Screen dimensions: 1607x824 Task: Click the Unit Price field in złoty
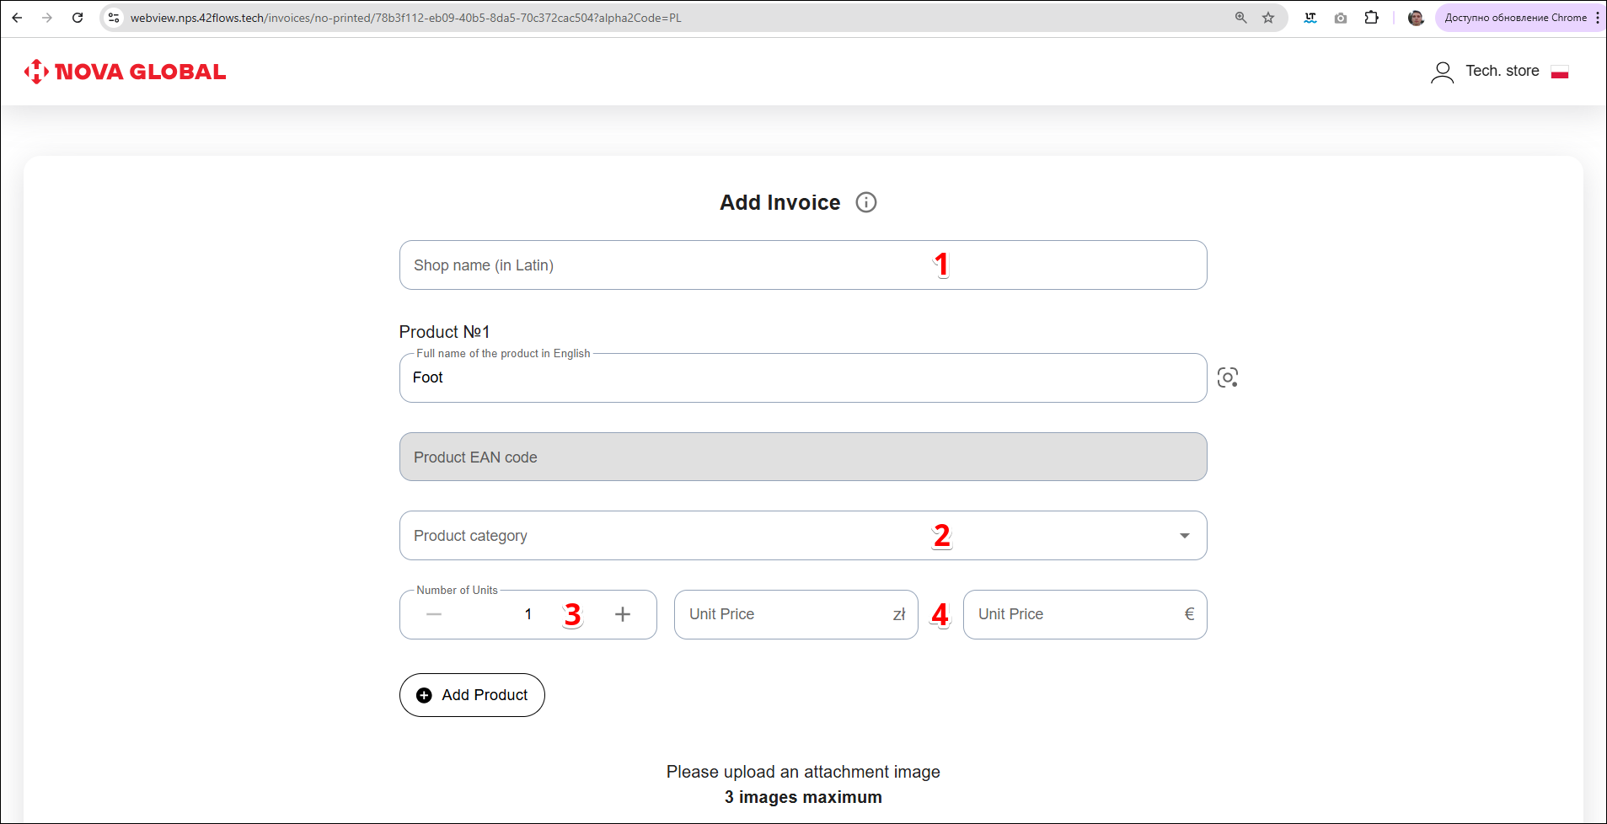[784, 614]
